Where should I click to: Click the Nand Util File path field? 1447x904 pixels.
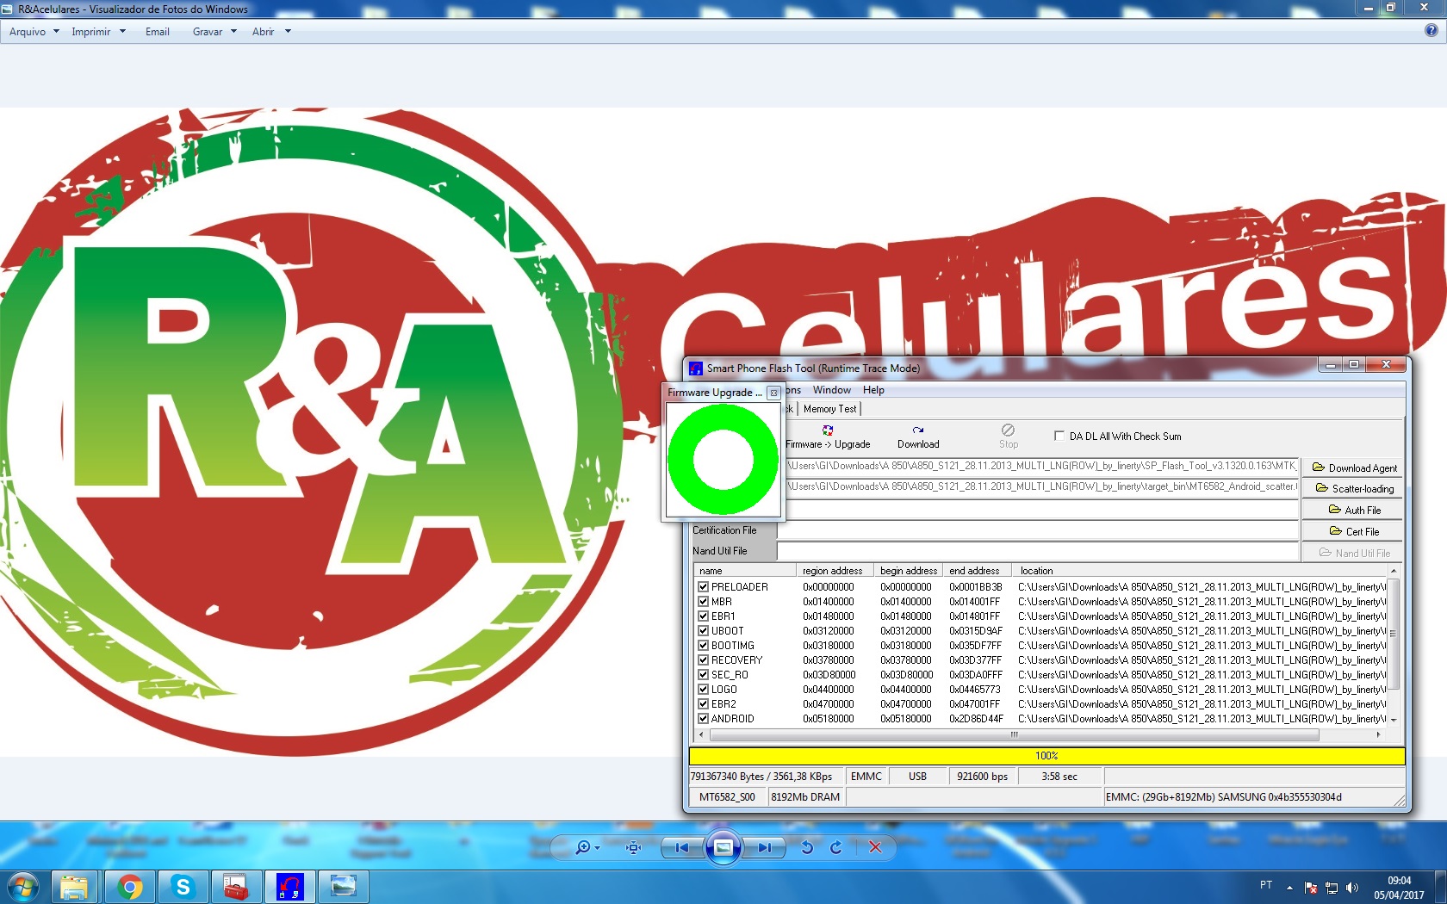[x=1039, y=551]
